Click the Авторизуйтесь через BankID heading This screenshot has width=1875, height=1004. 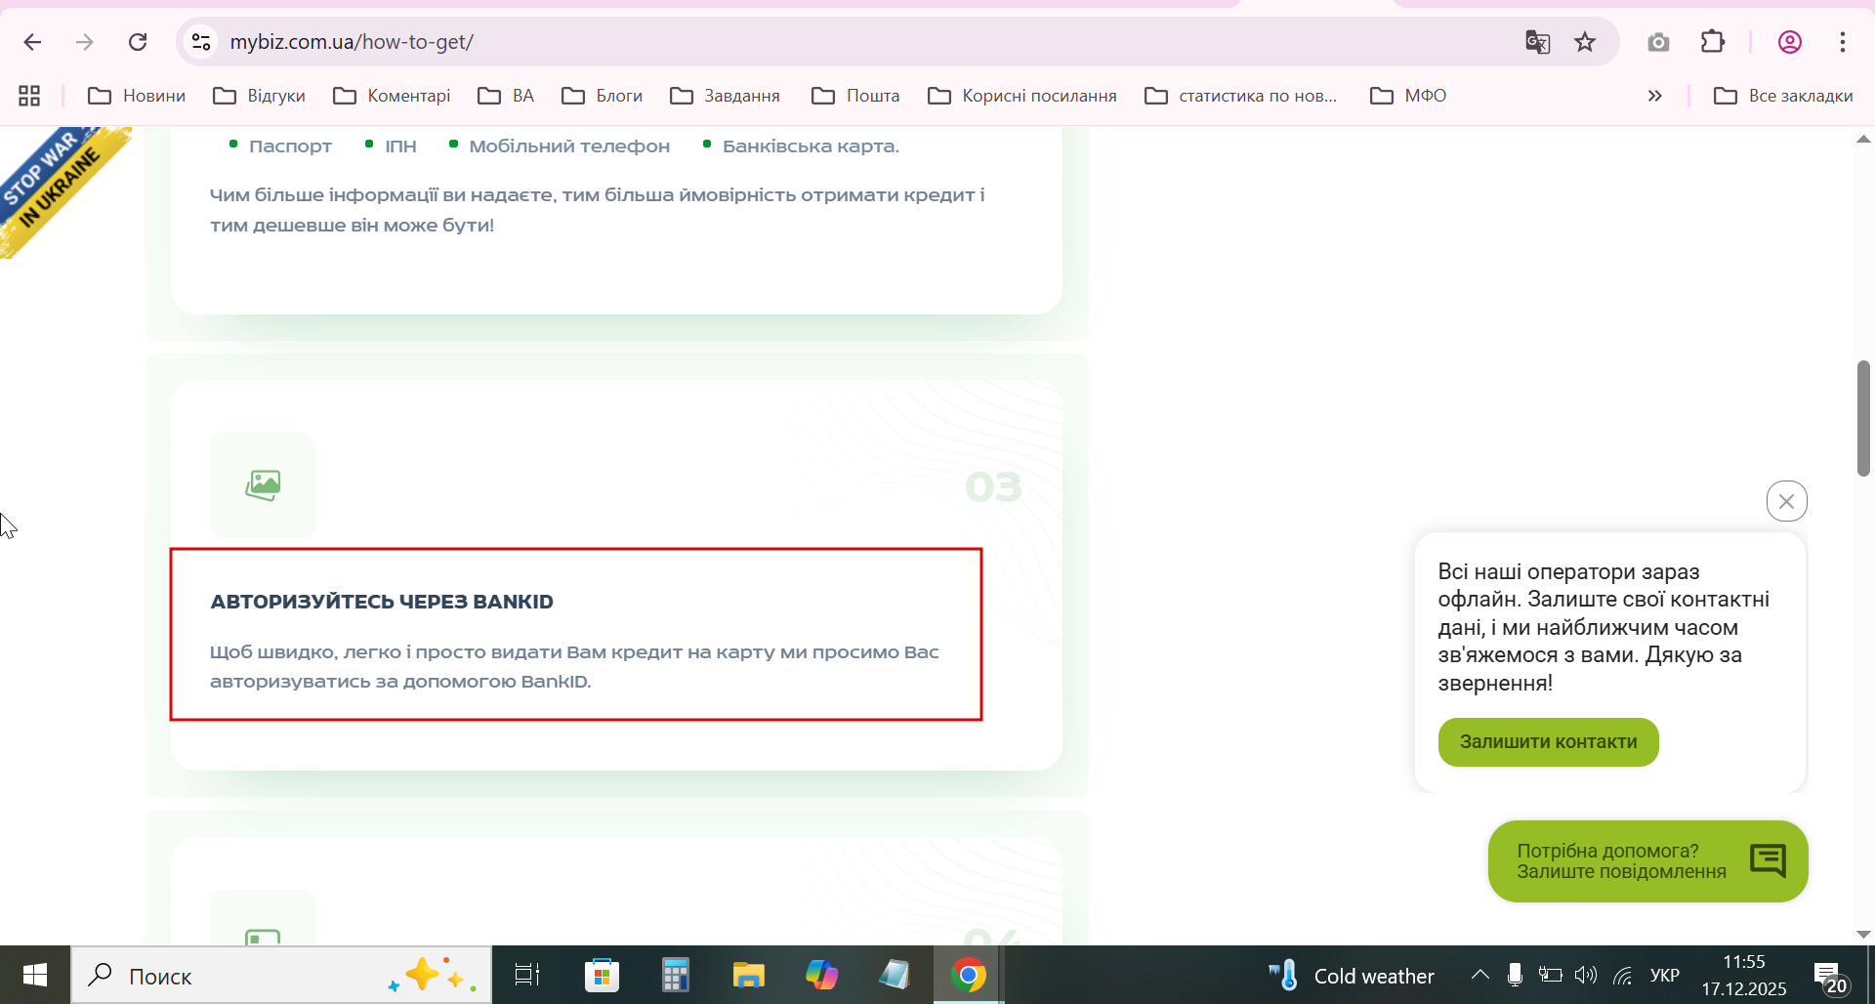[x=382, y=602]
